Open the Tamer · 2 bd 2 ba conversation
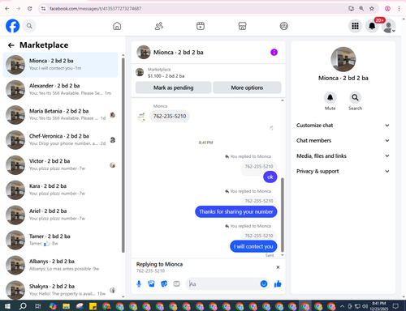The width and height of the screenshot is (406, 311). (x=60, y=240)
